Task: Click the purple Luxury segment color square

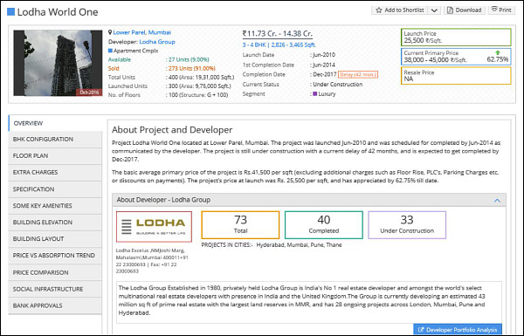Action: click(x=314, y=94)
